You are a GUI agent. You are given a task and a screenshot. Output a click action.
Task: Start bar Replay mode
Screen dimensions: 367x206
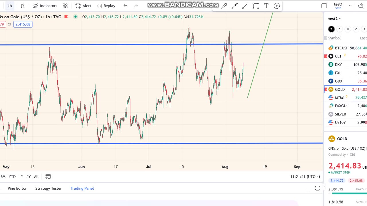click(x=106, y=6)
